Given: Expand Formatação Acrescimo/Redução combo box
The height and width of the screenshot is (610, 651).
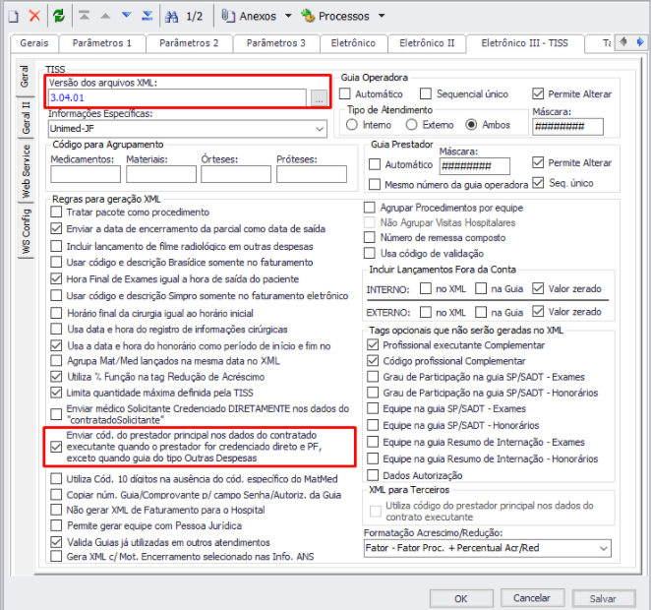Looking at the screenshot, I should point(604,548).
